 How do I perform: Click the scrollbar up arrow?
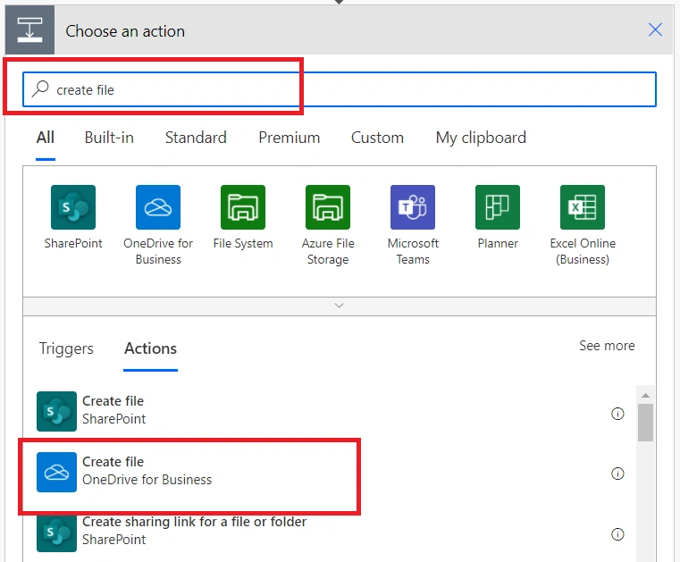[645, 395]
